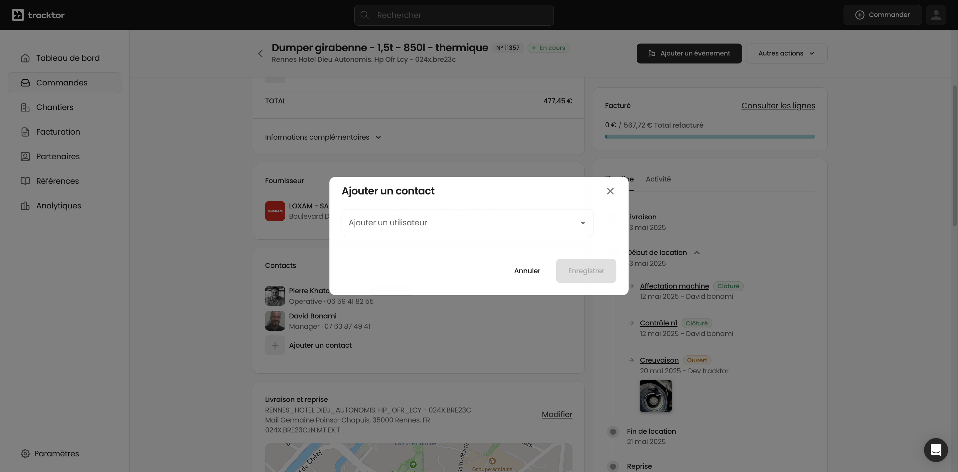This screenshot has width=958, height=472.
Task: Click the tracktor logo icon
Action: click(x=18, y=15)
